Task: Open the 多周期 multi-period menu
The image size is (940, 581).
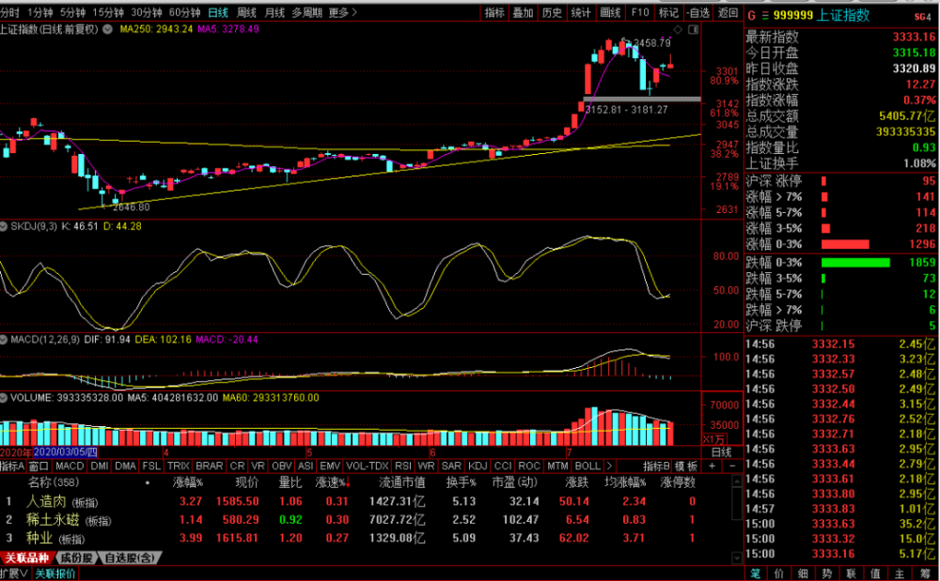Action: pyautogui.click(x=305, y=12)
